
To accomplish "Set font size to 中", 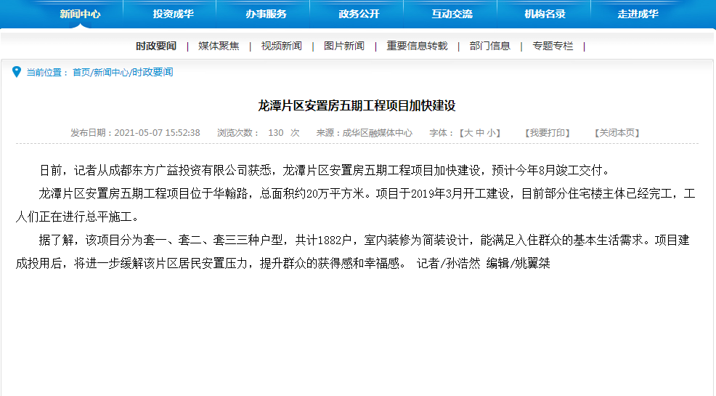I will (x=479, y=133).
